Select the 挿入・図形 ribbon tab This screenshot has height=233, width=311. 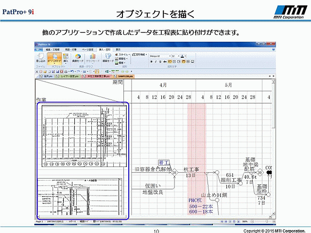(x=104, y=50)
